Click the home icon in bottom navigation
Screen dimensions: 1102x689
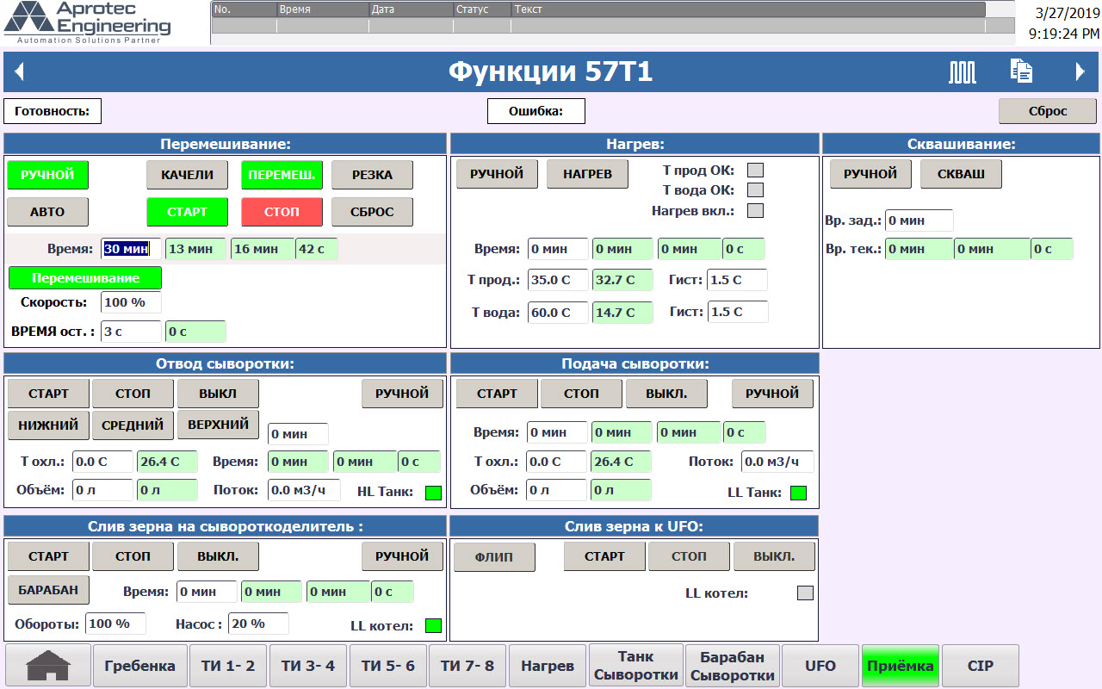tap(48, 666)
